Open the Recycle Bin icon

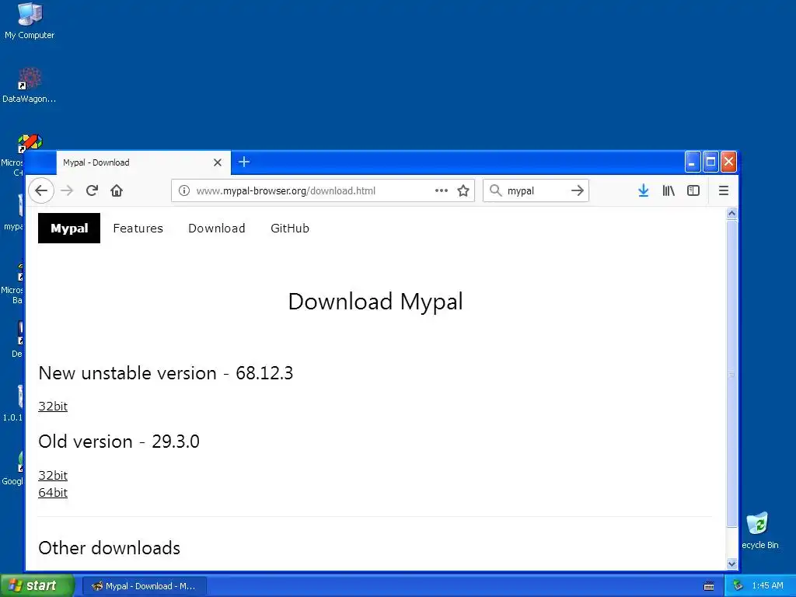(759, 531)
